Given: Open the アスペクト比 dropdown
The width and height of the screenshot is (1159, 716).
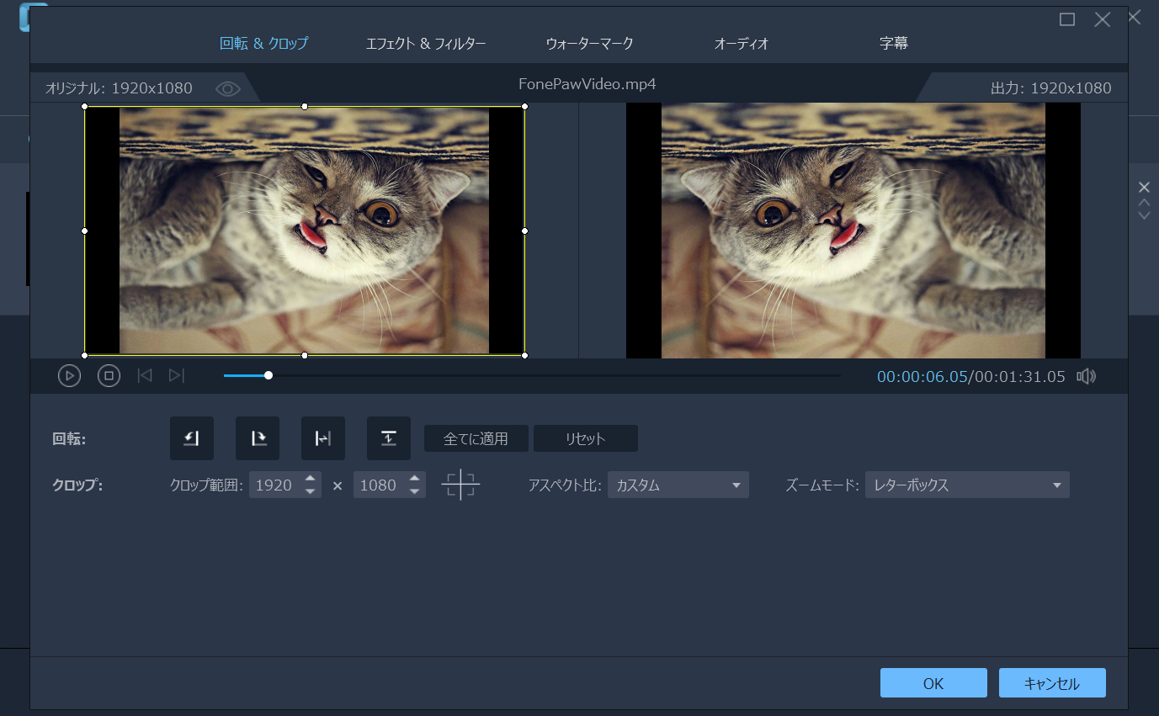Looking at the screenshot, I should (678, 484).
